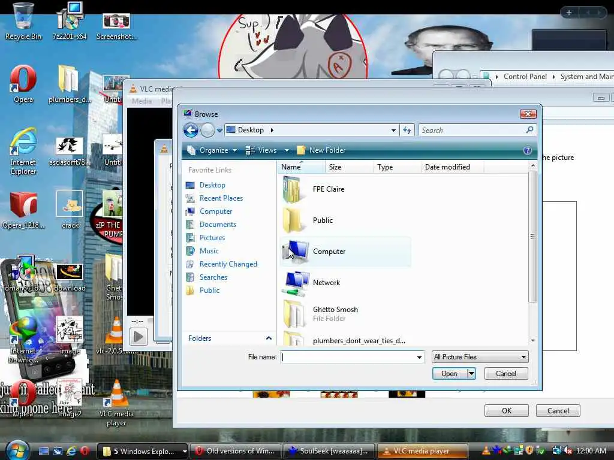
Task: Click VLC play button in background window
Action: [x=139, y=337]
